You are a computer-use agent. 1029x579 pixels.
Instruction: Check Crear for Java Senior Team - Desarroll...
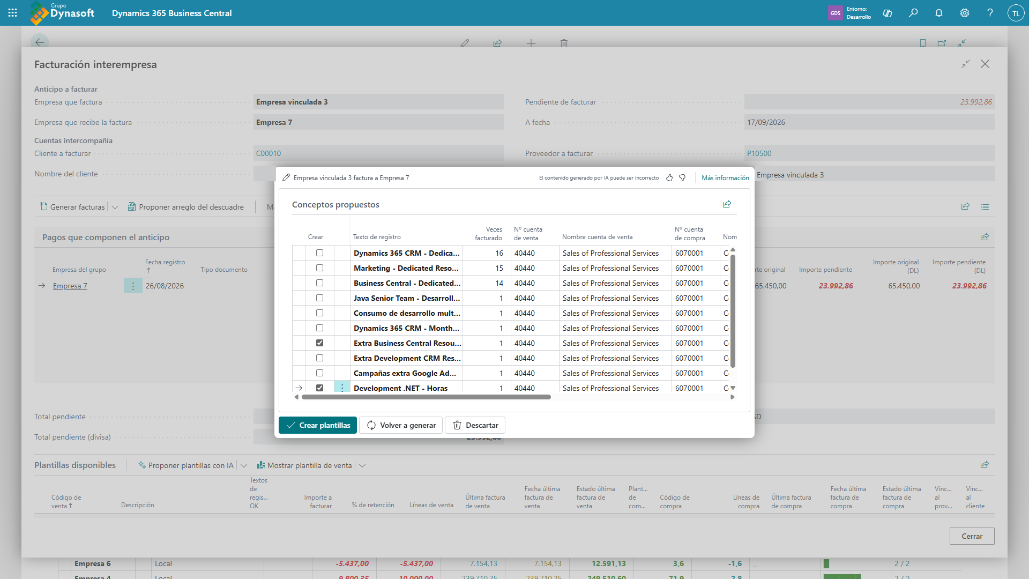[x=320, y=298]
